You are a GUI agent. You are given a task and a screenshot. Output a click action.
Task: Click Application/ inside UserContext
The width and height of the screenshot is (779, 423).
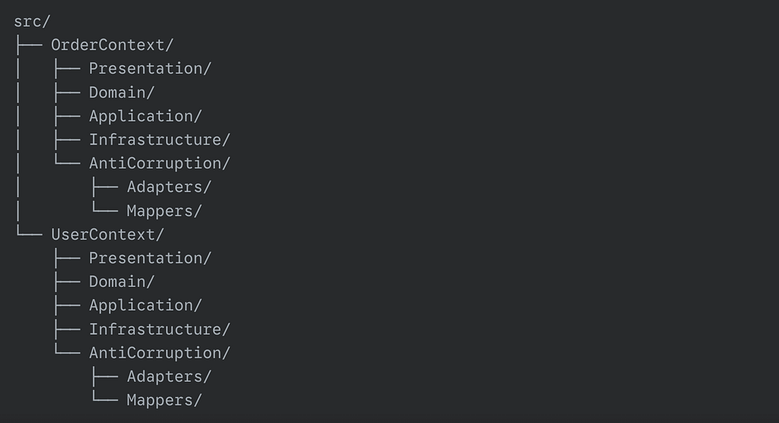145,306
